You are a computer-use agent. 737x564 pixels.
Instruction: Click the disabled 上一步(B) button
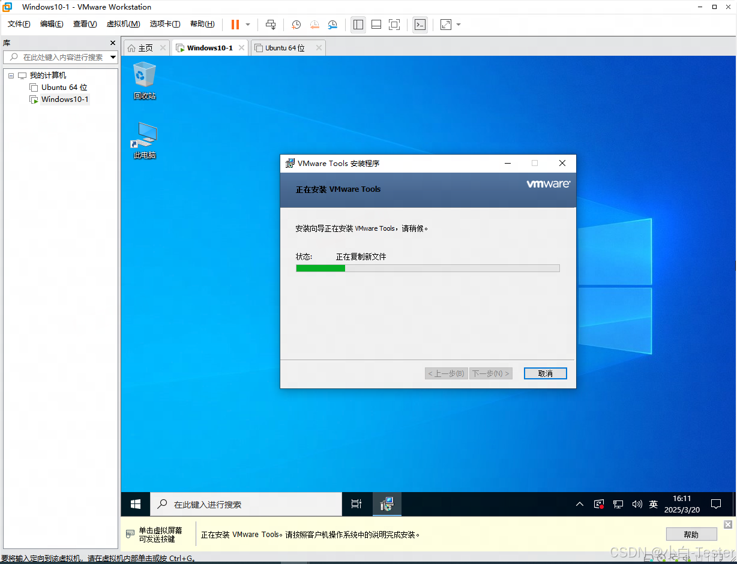[446, 373]
